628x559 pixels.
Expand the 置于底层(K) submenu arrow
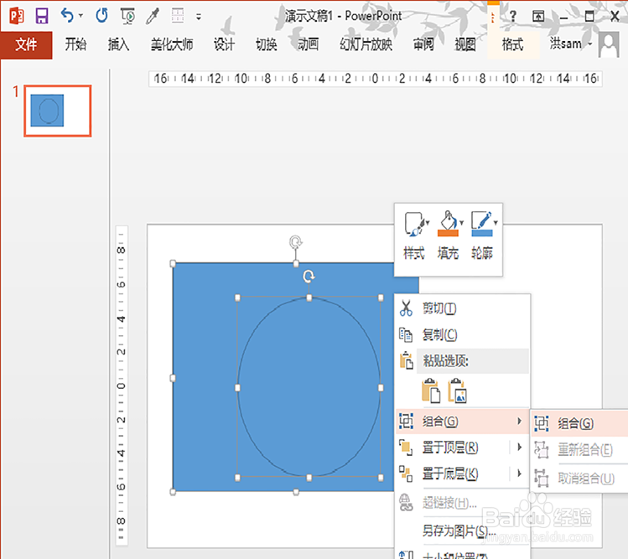pyautogui.click(x=520, y=474)
